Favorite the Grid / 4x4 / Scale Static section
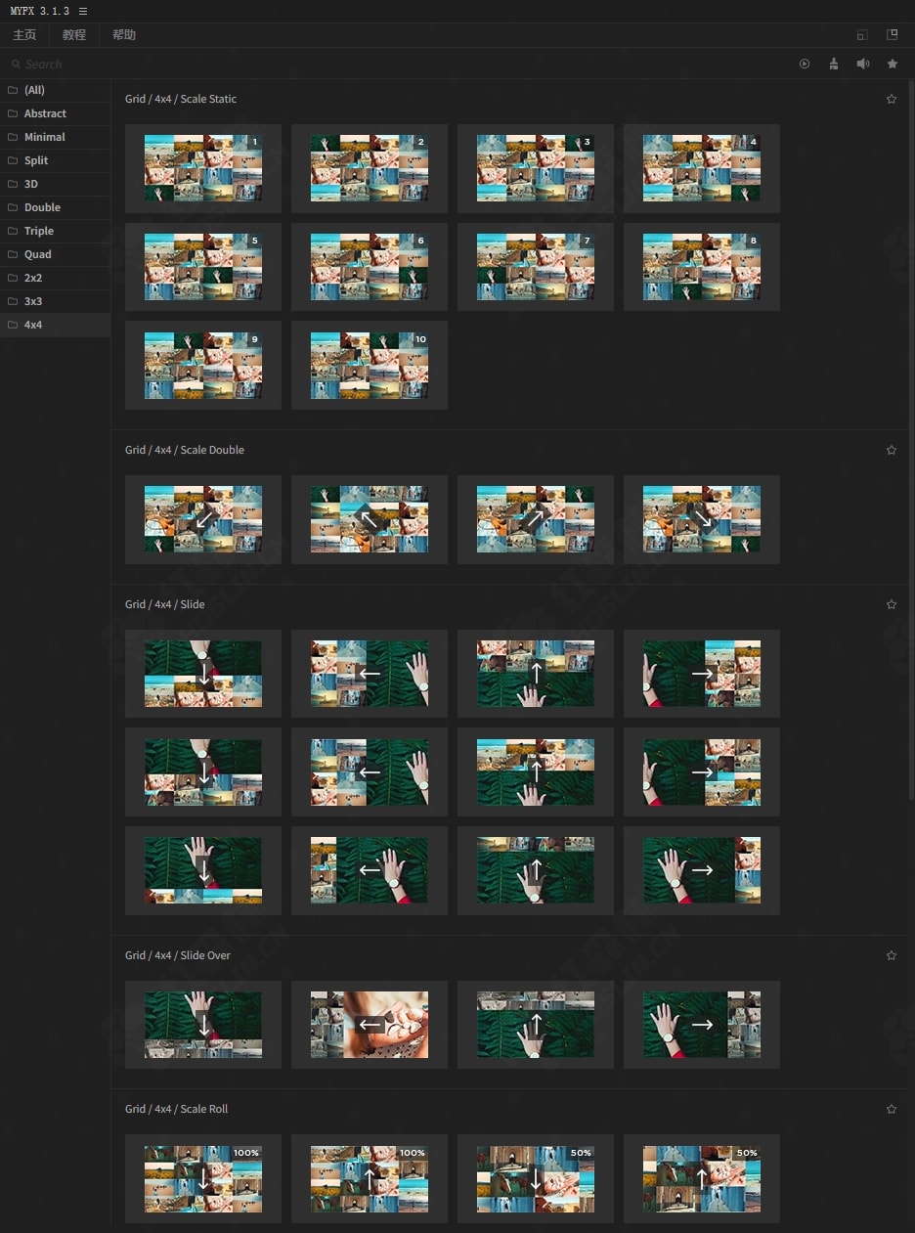The height and width of the screenshot is (1233, 915). click(x=891, y=99)
